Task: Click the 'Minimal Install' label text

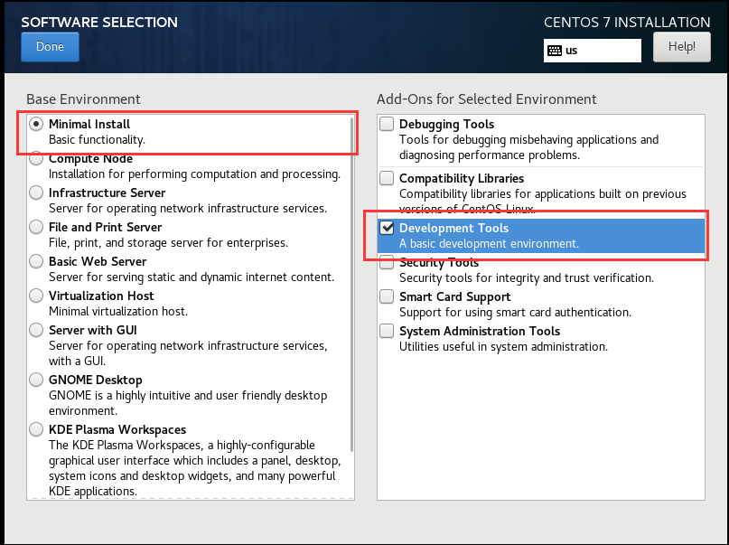Action: pyautogui.click(x=89, y=124)
